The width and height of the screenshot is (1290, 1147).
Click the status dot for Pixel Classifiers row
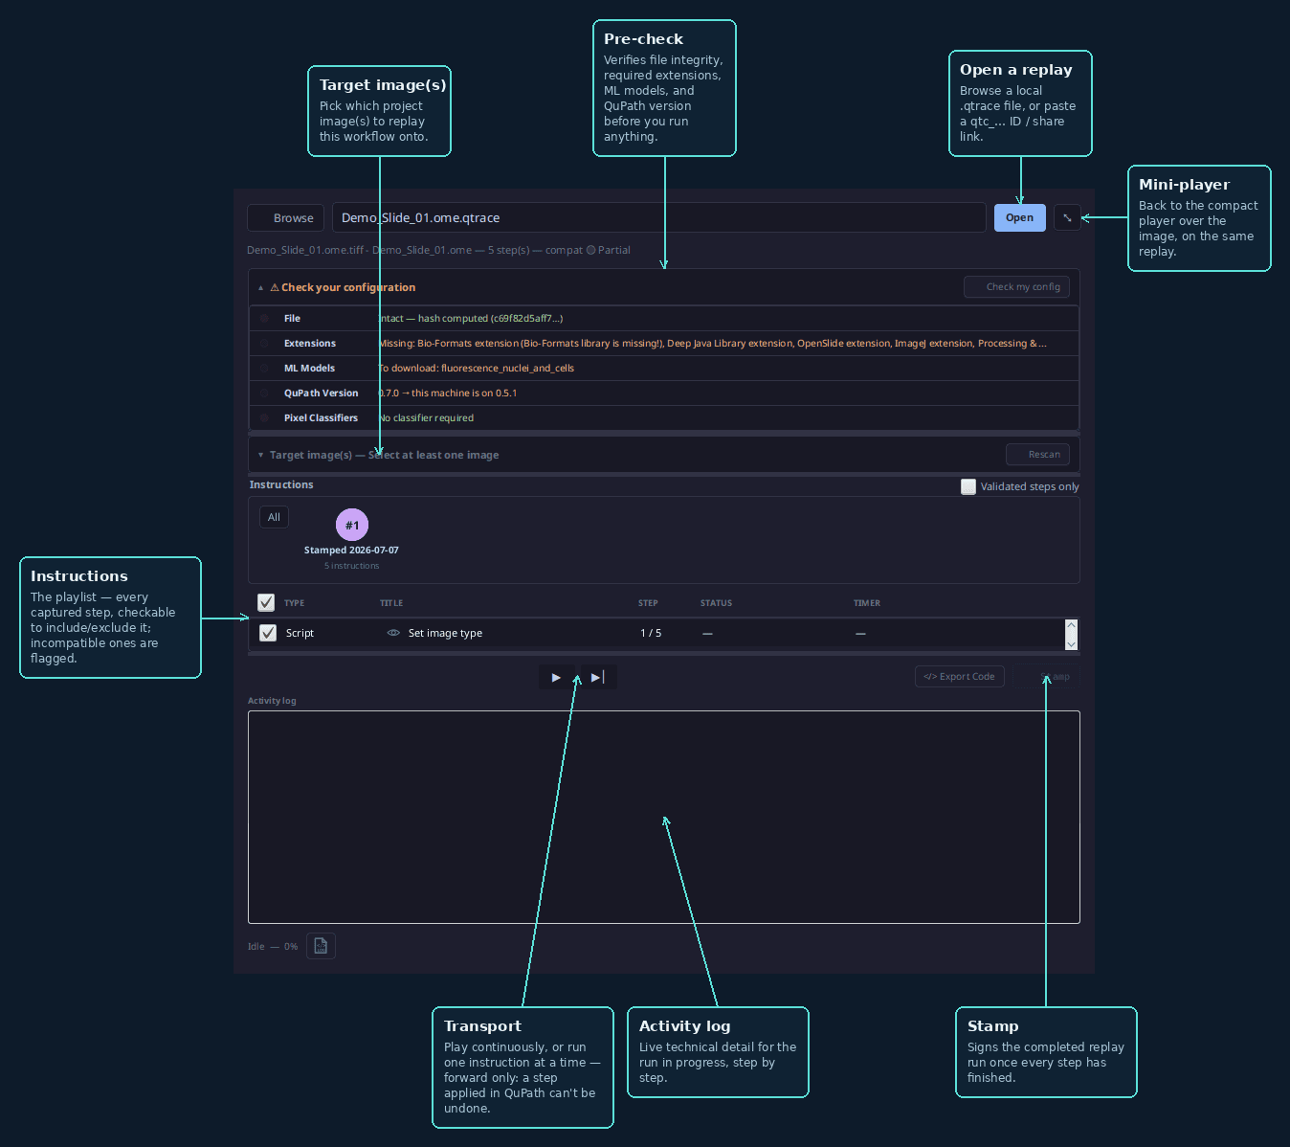264,418
